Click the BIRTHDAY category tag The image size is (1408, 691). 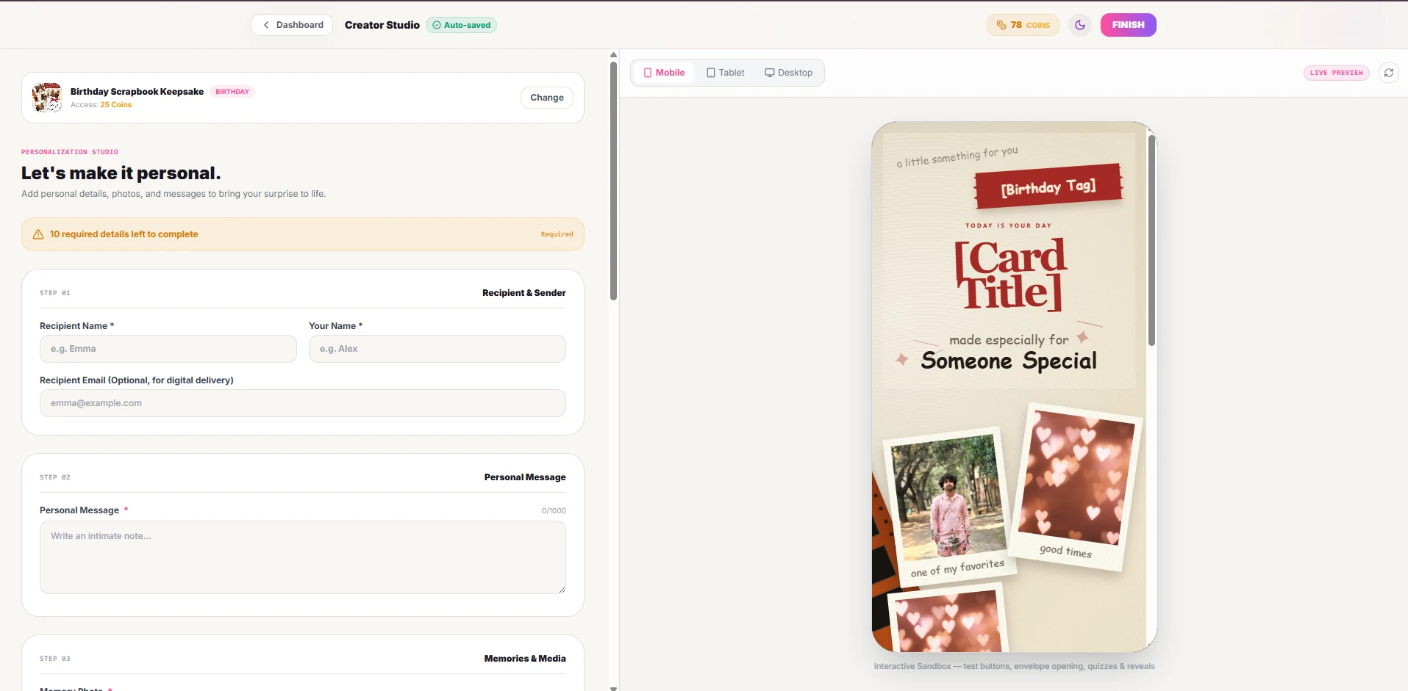point(232,92)
